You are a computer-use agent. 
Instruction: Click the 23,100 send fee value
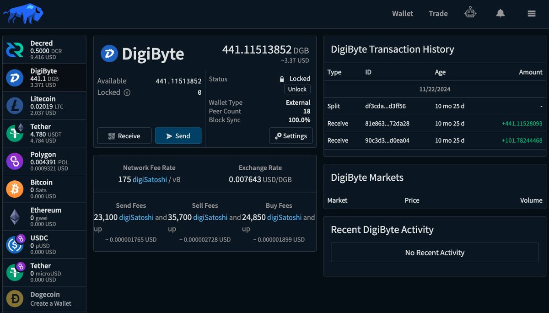coord(106,217)
